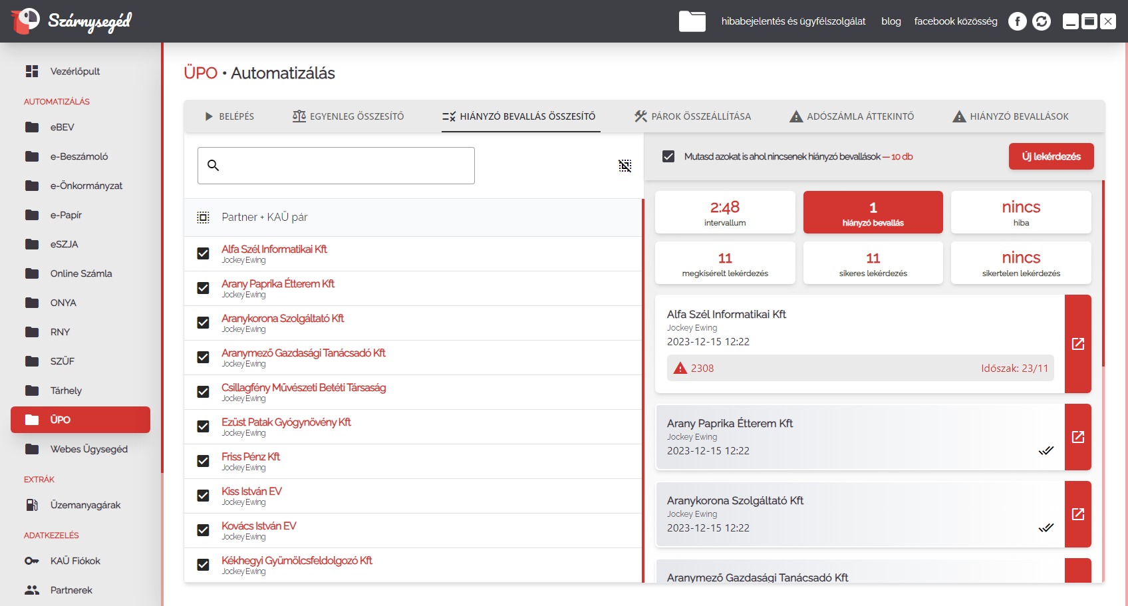Screen dimensions: 1128x606
Task: Select the 1 hiányzó bevallás stat card
Action: (x=873, y=212)
